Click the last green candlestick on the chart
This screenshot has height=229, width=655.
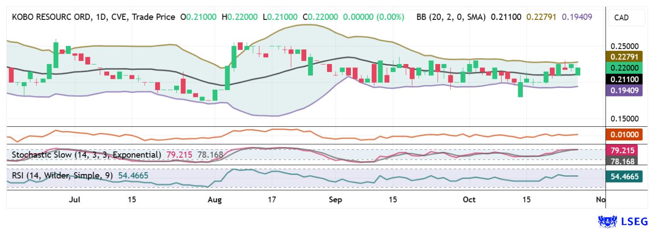[578, 71]
